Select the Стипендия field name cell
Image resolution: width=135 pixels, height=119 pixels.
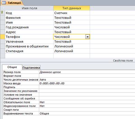pyautogui.click(x=29, y=51)
